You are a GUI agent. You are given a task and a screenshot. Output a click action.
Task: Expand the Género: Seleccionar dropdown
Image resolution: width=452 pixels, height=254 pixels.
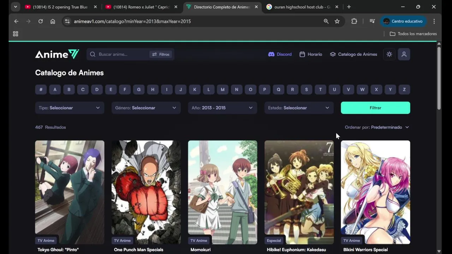pyautogui.click(x=146, y=108)
